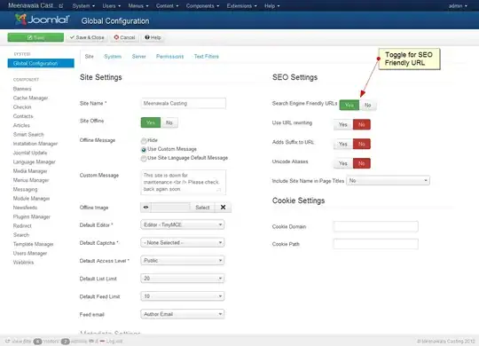The image size is (479, 346).
Task: Open the Help button in toolbar
Action: tap(153, 37)
